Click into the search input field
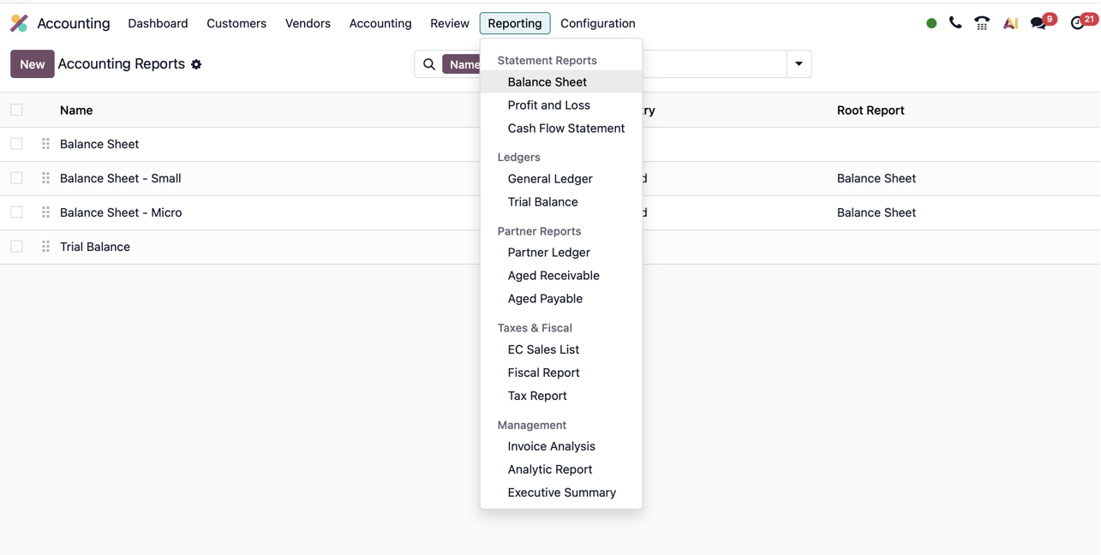The image size is (1101, 555). 715,64
